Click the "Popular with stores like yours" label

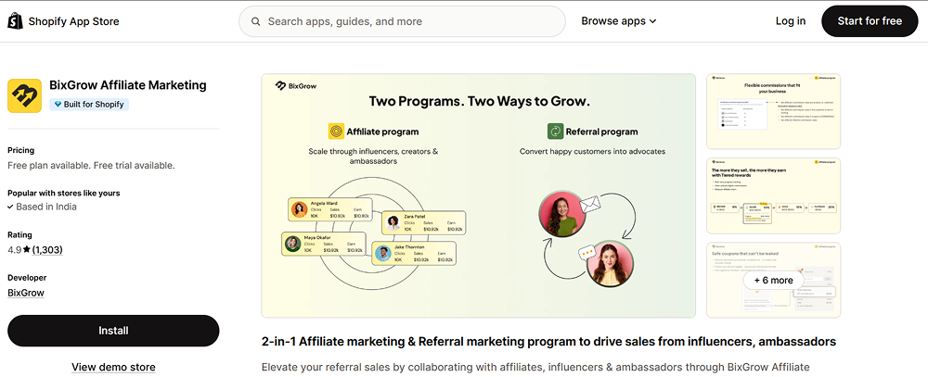pos(64,193)
